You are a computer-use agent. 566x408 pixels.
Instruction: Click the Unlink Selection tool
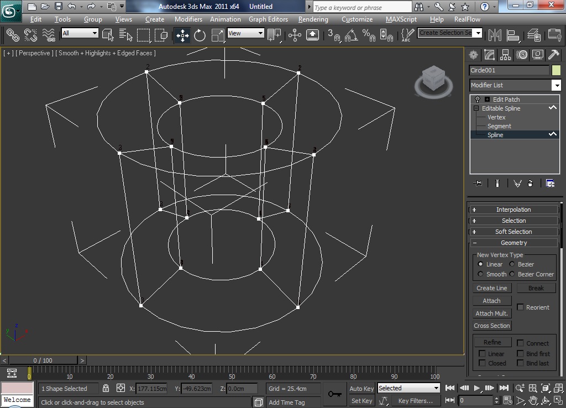tap(31, 35)
